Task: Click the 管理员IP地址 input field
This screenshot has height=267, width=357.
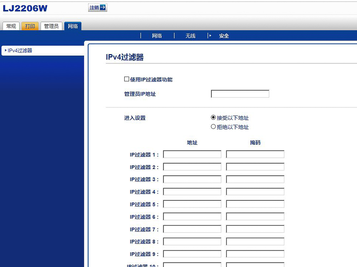Action: (x=240, y=93)
